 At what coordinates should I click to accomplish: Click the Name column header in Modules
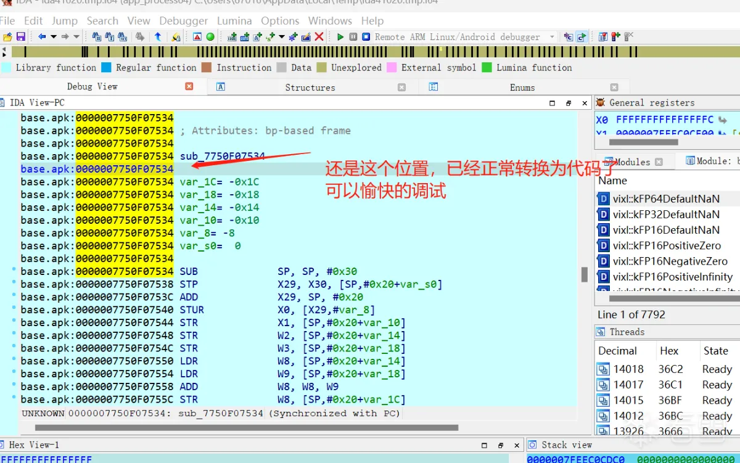612,181
